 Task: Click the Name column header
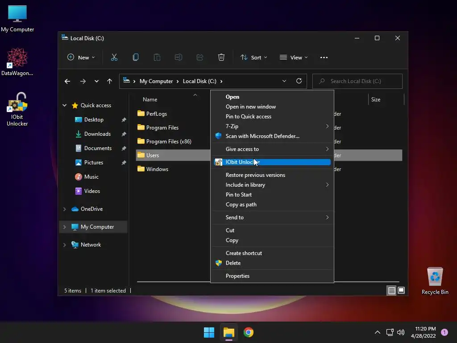[x=150, y=100]
